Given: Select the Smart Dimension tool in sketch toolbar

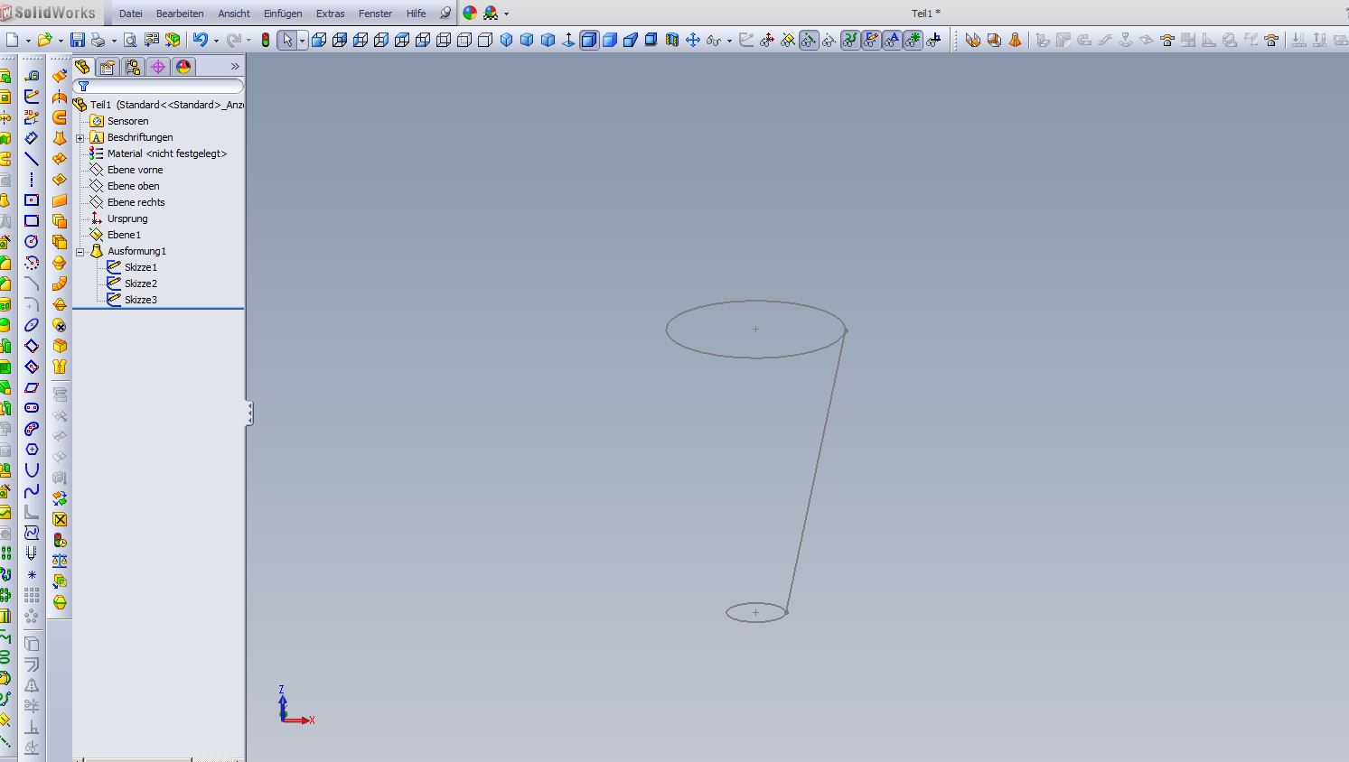Looking at the screenshot, I should point(32,138).
